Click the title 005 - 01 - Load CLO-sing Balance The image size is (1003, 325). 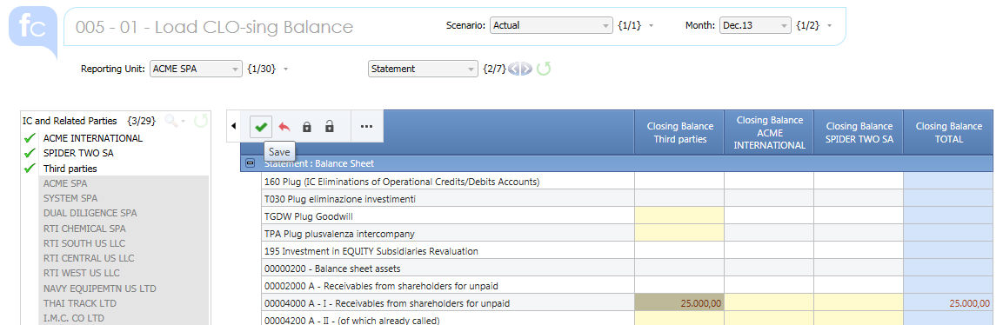coord(214,27)
